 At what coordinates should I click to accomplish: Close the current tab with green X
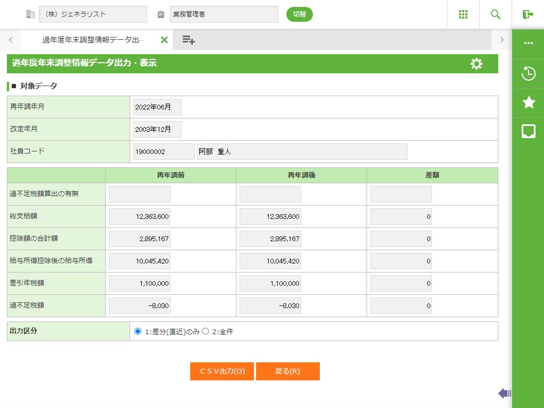coord(164,40)
